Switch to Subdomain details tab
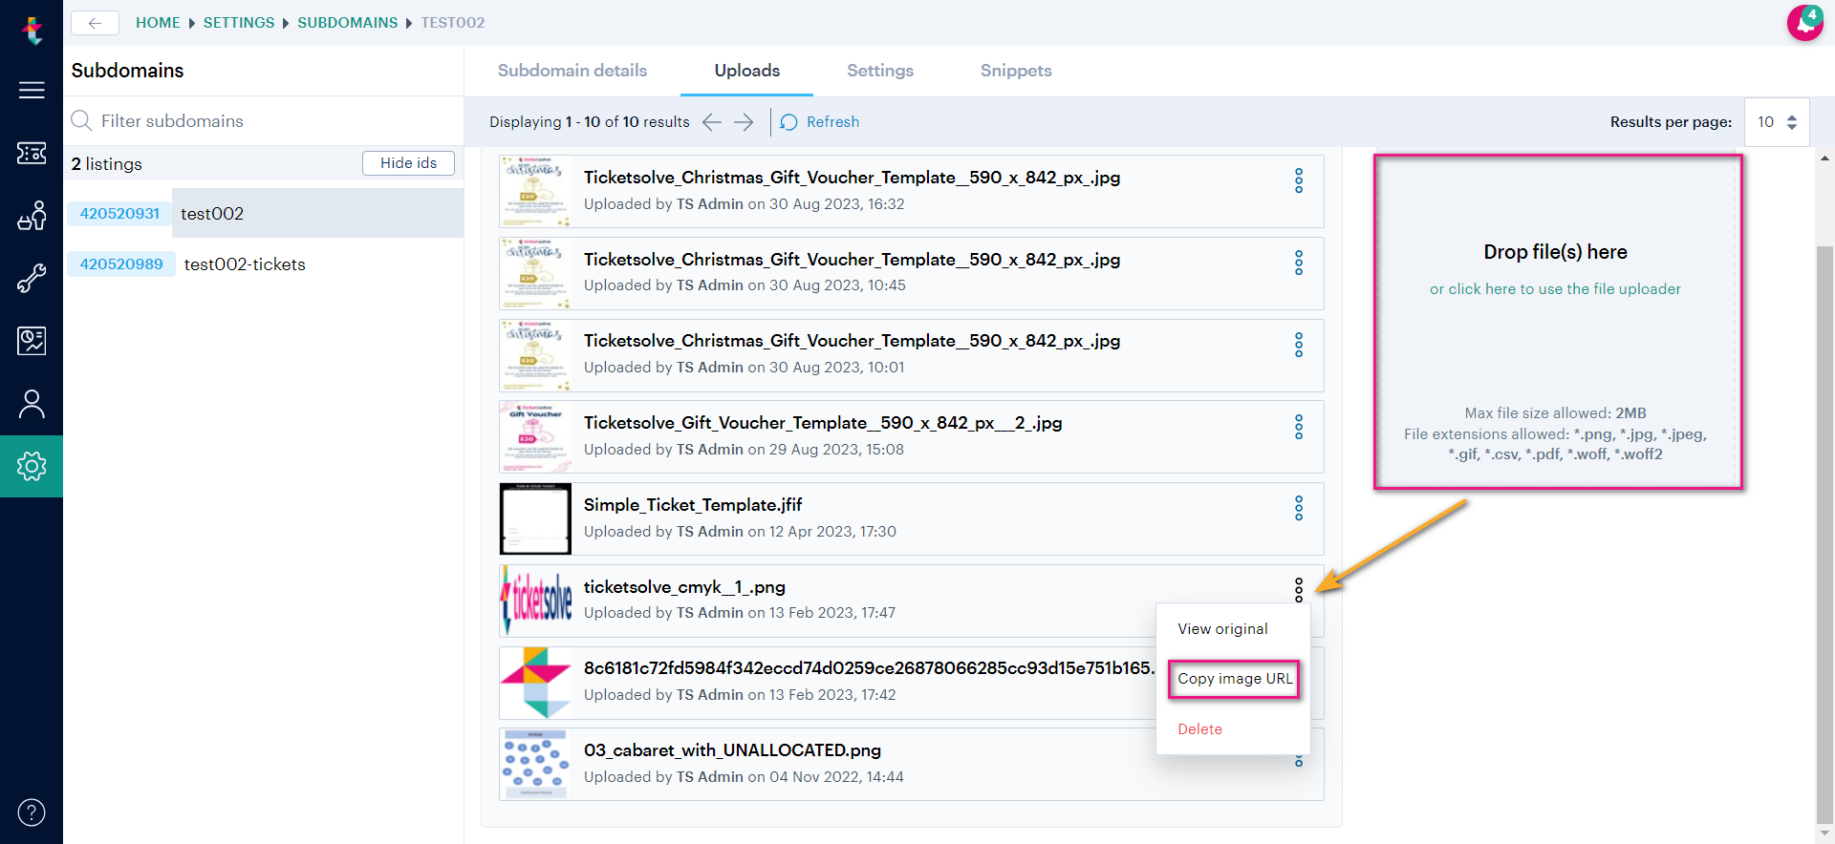 (x=572, y=71)
